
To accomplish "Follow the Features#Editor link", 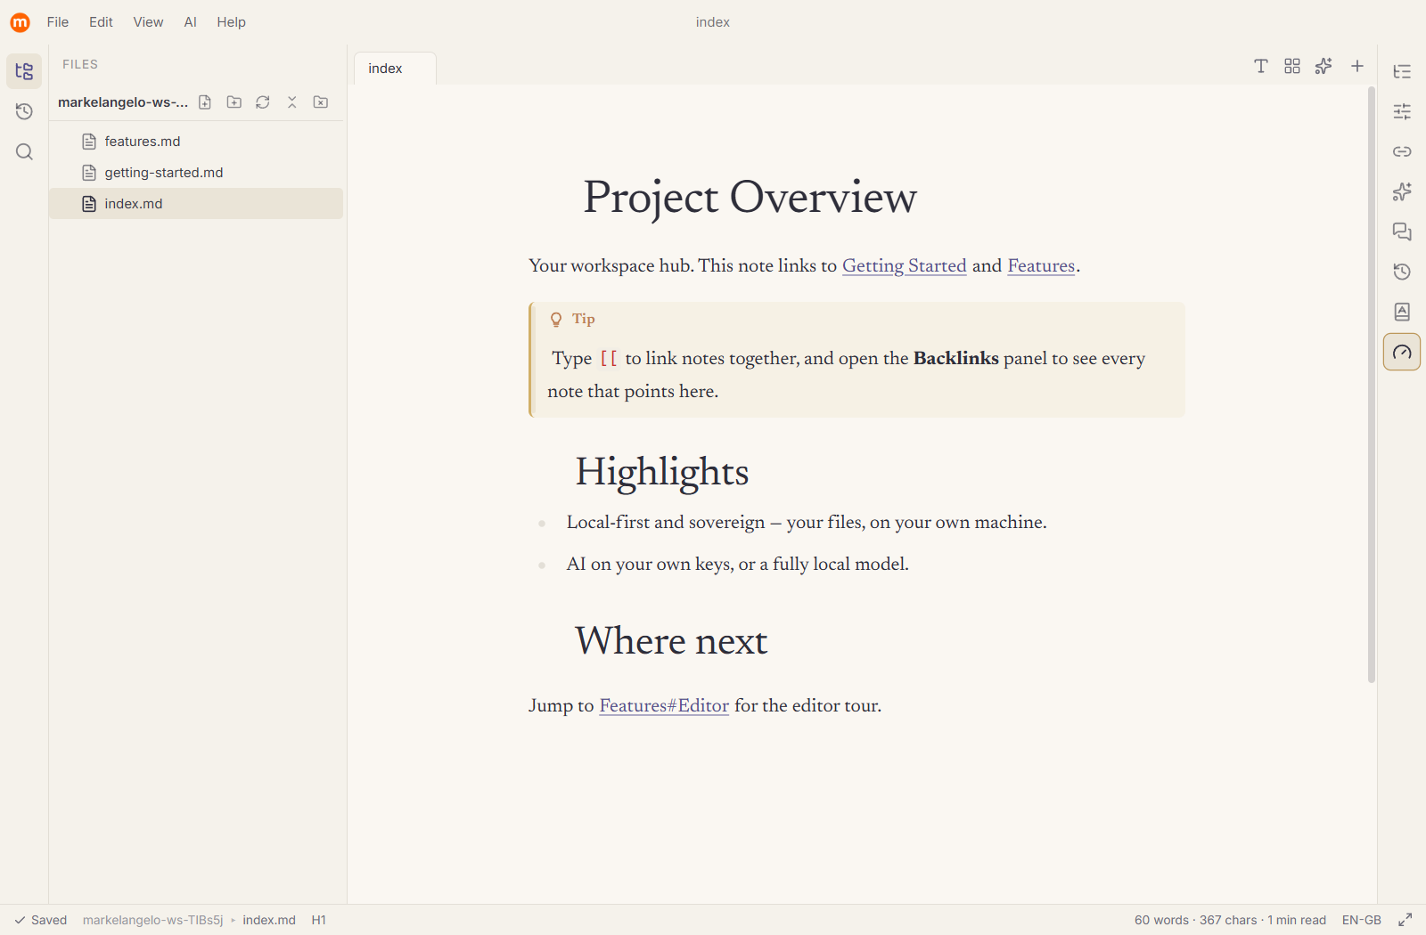I will [664, 705].
